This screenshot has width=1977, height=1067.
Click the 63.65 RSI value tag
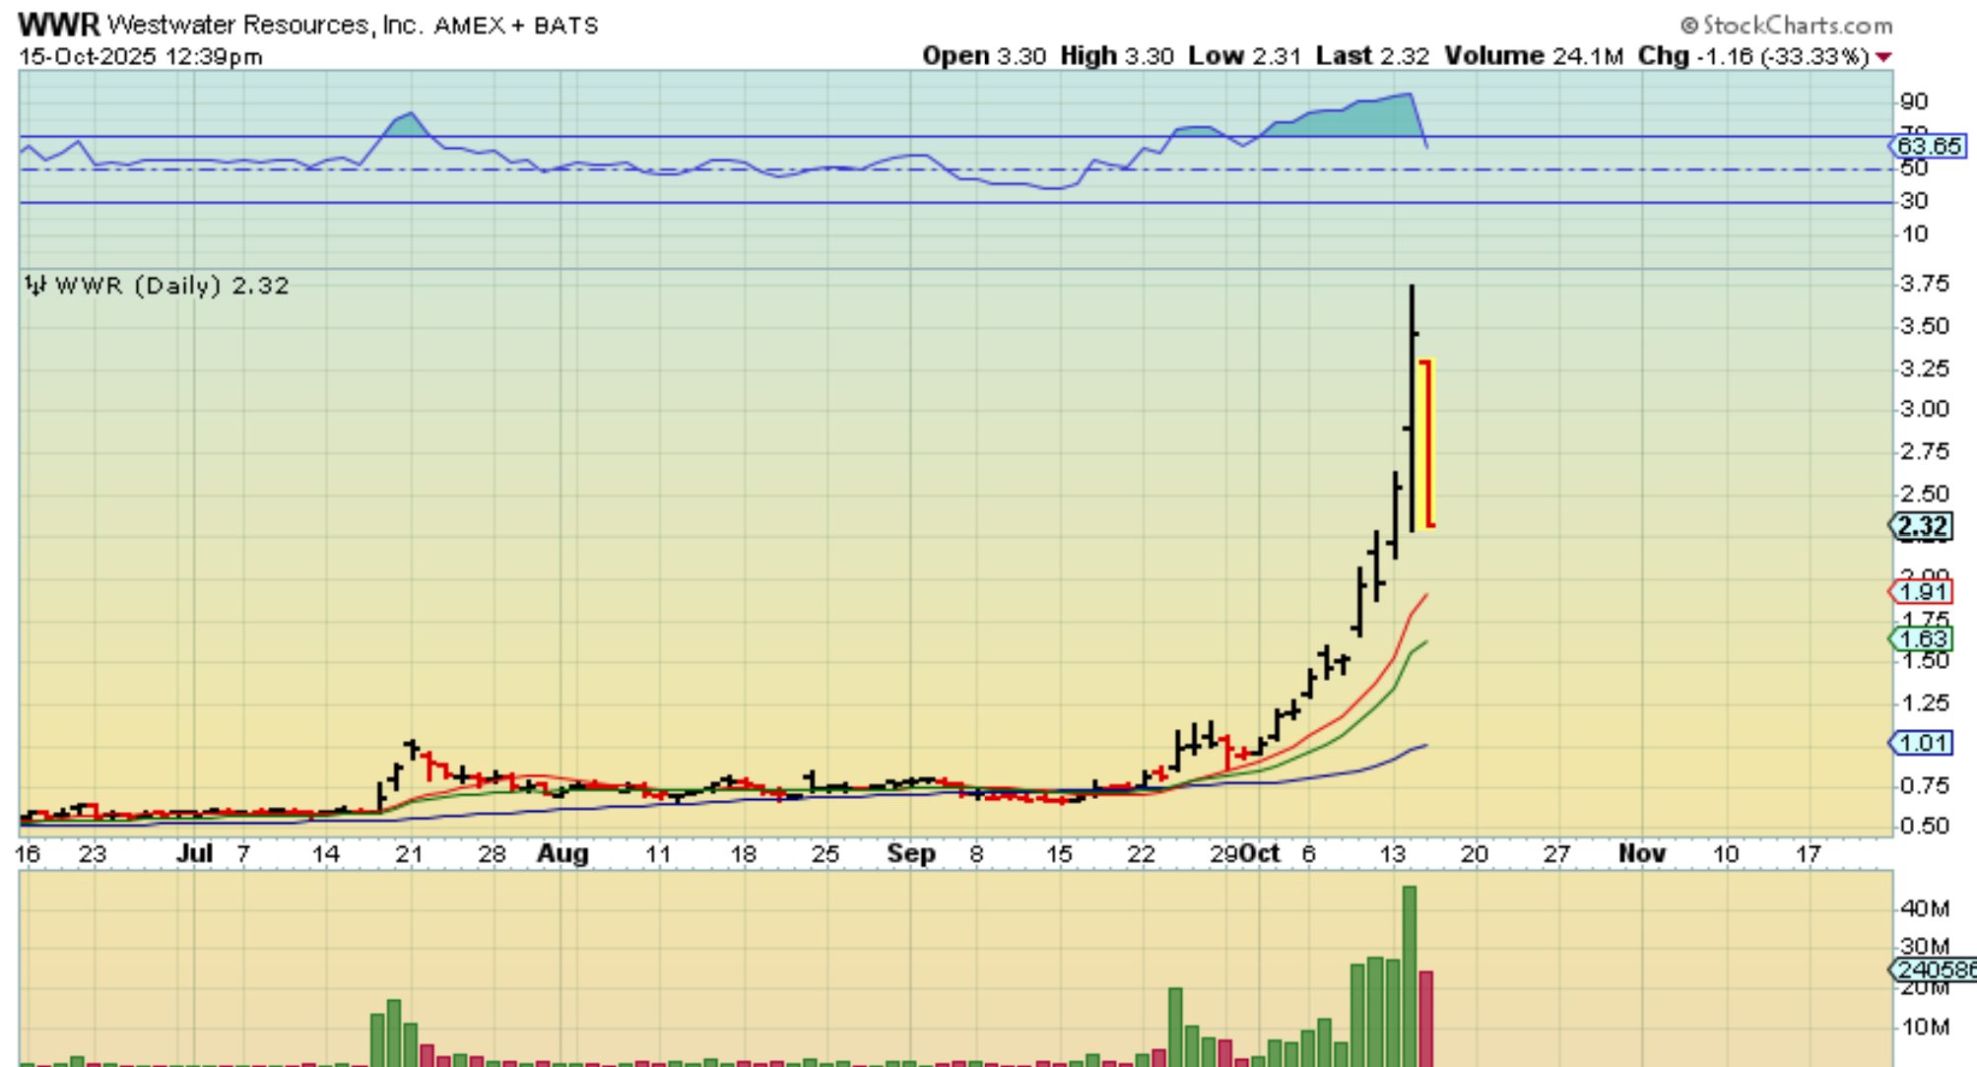point(1929,147)
